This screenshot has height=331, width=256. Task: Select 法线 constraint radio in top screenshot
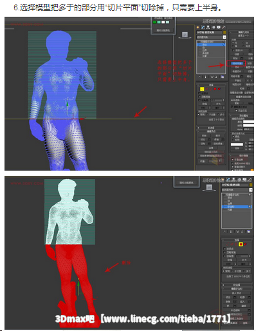[244, 46]
